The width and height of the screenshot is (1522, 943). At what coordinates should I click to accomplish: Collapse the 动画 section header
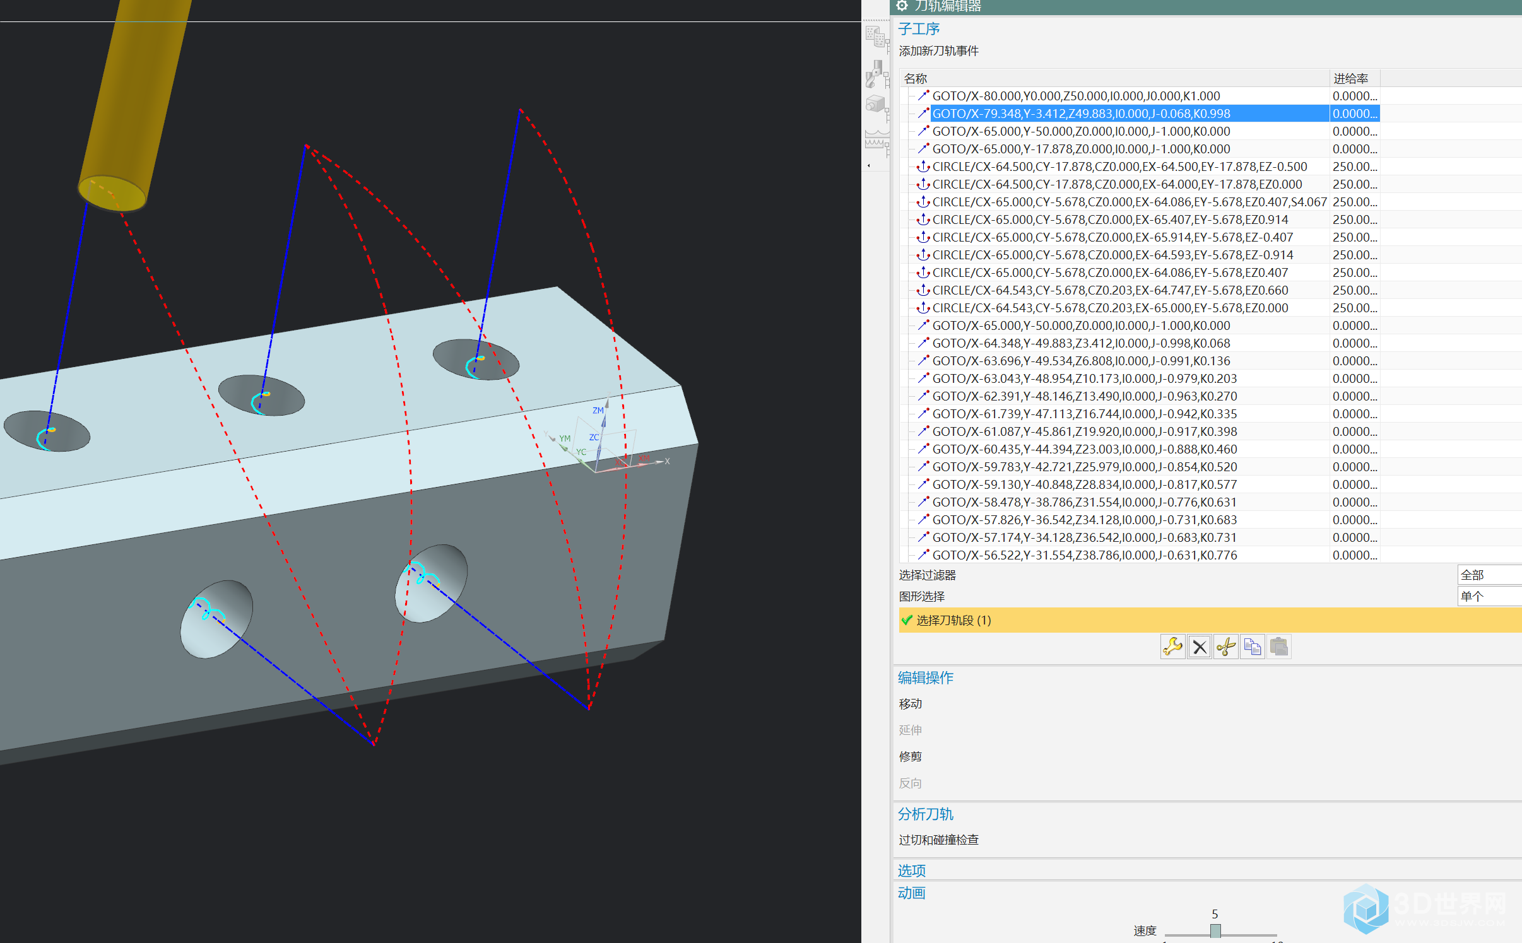[x=912, y=893]
